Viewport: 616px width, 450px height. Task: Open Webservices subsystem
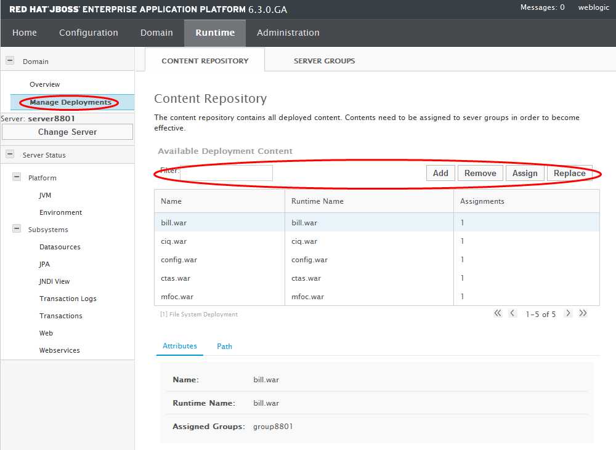(x=59, y=350)
